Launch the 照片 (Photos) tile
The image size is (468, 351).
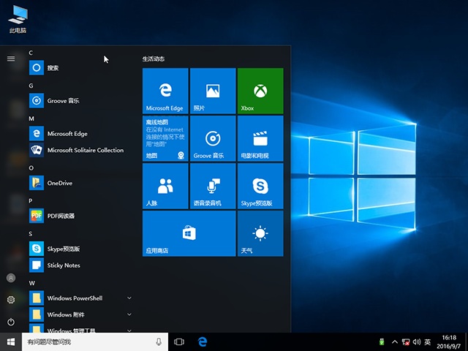213,91
